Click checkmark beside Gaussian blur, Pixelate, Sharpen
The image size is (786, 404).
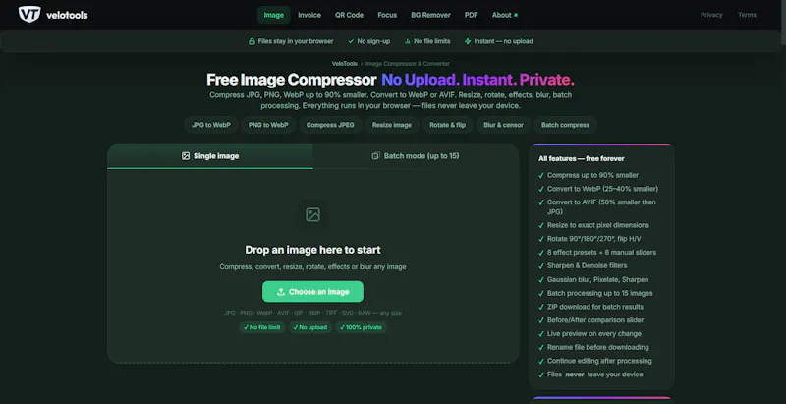click(541, 280)
